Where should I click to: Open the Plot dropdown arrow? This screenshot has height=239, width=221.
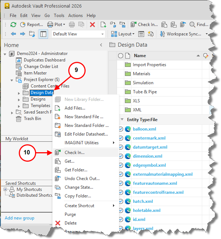pyautogui.click(x=64, y=25)
